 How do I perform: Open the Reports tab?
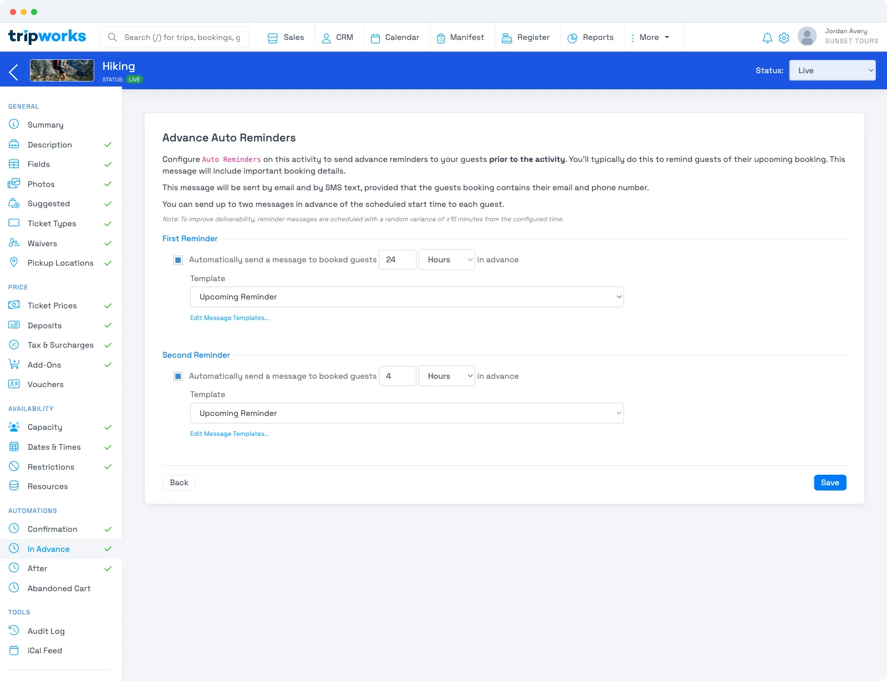(591, 37)
